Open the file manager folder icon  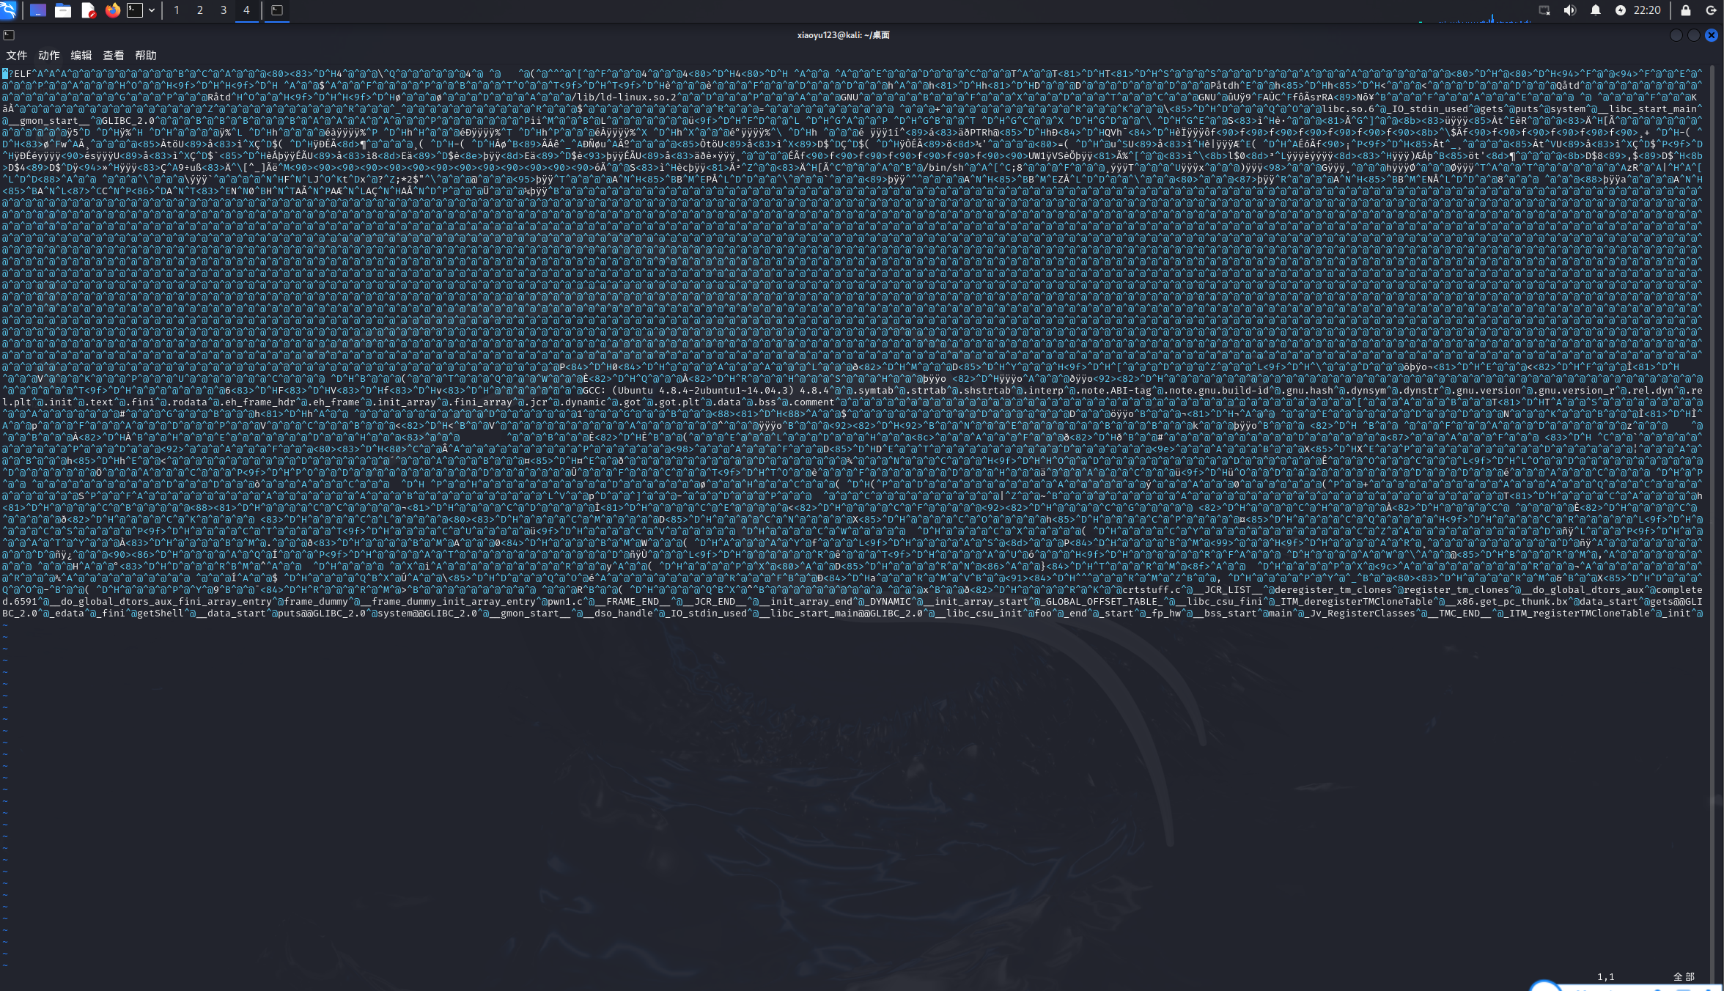[x=63, y=10]
